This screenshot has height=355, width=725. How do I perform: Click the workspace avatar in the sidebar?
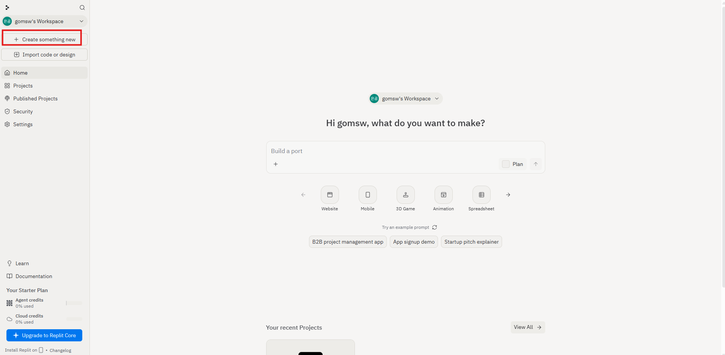(7, 21)
